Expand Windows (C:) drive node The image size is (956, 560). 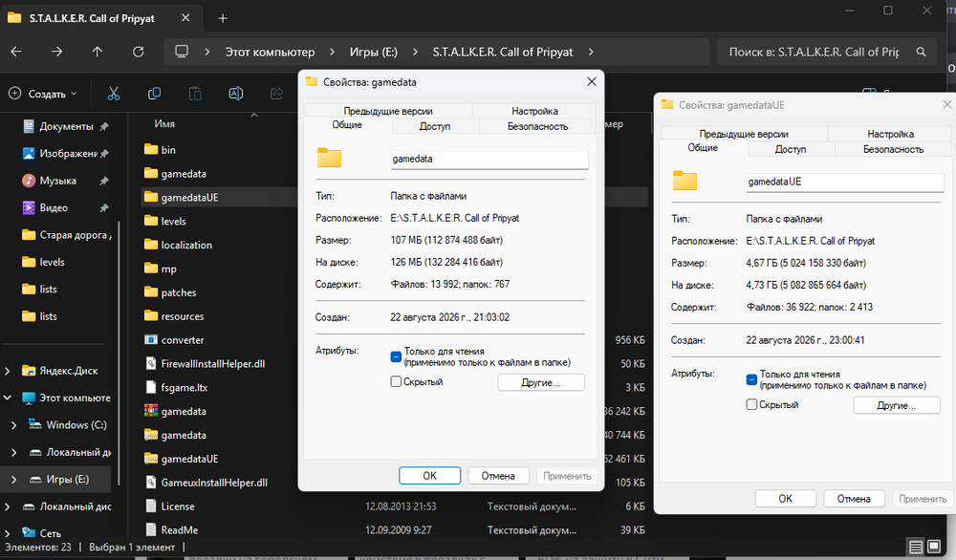coord(13,425)
